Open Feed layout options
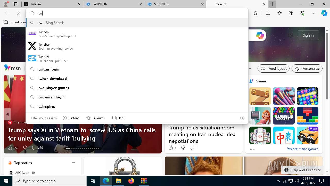The image size is (330, 186). [274, 68]
